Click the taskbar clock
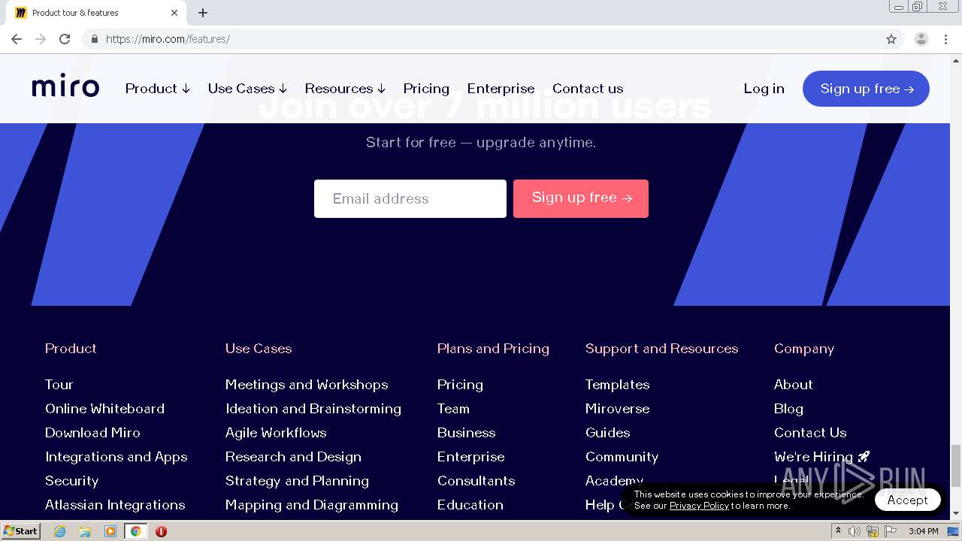Screen dimensions: 962x541 coord(924,531)
